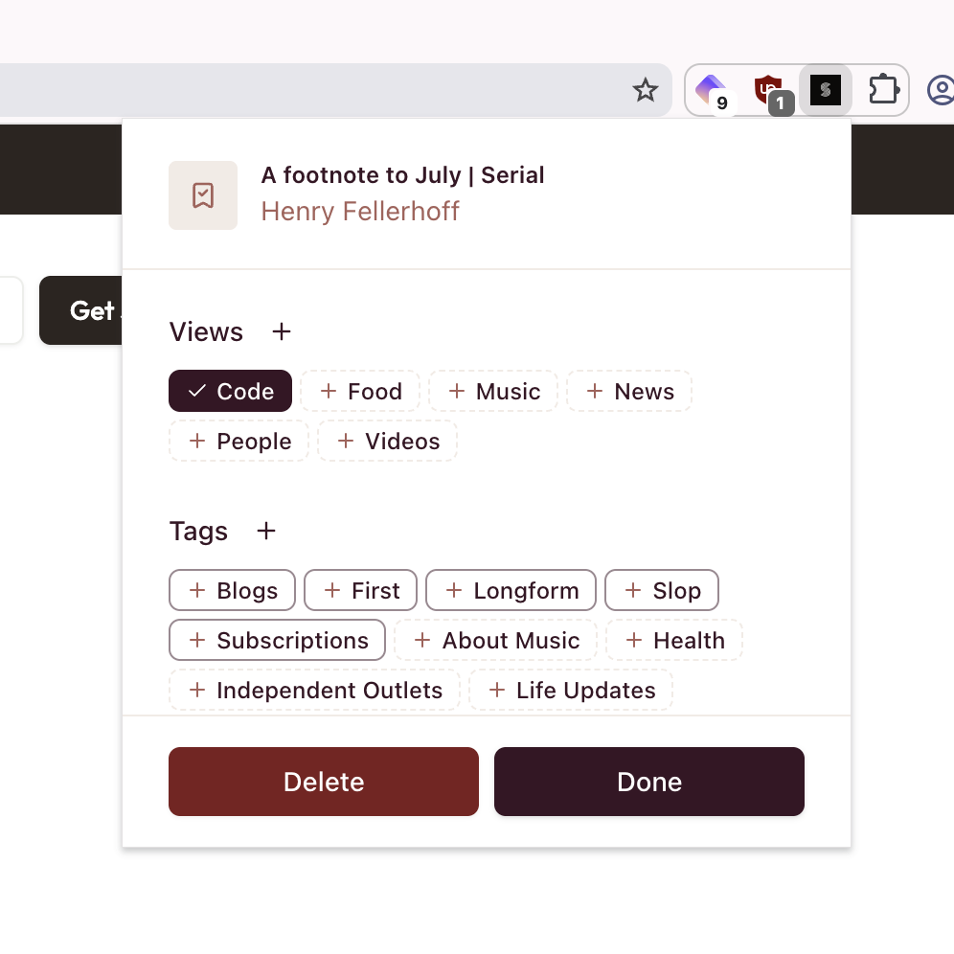Open the purple extension with badge 9
The image size is (954, 954).
tap(712, 91)
